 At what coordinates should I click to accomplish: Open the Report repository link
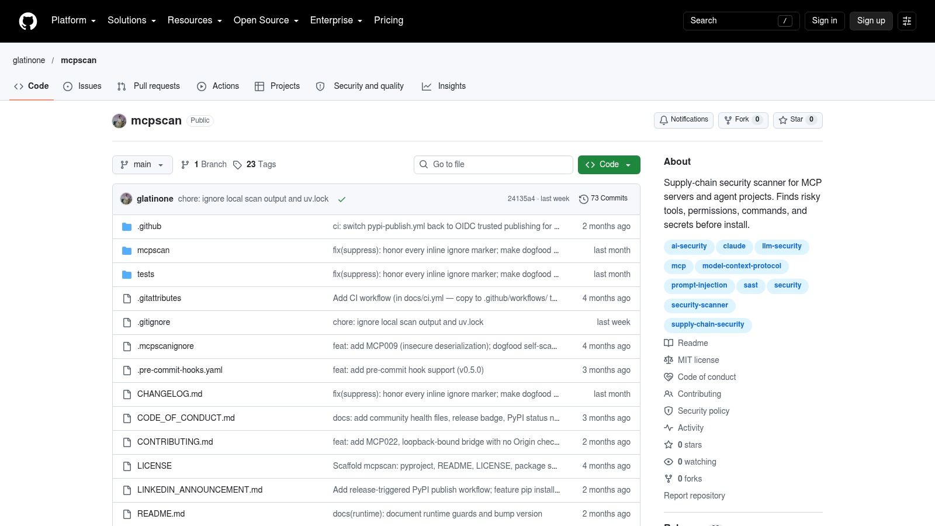pos(694,496)
